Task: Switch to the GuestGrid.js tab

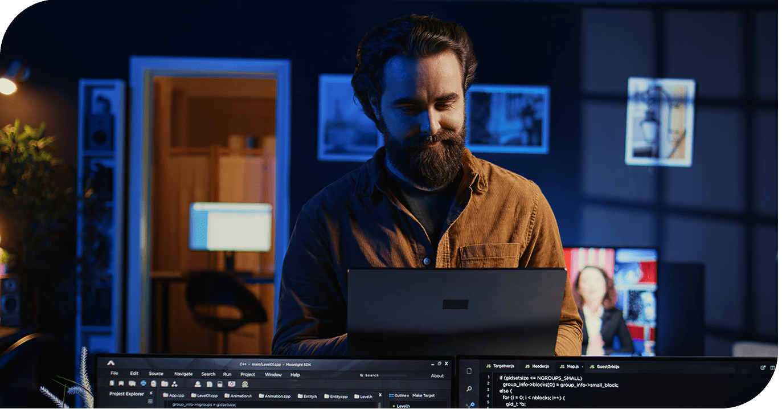Action: coord(604,366)
